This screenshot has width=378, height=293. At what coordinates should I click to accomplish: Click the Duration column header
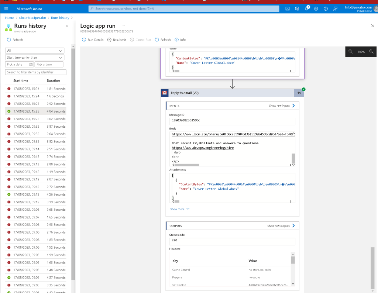(x=53, y=81)
